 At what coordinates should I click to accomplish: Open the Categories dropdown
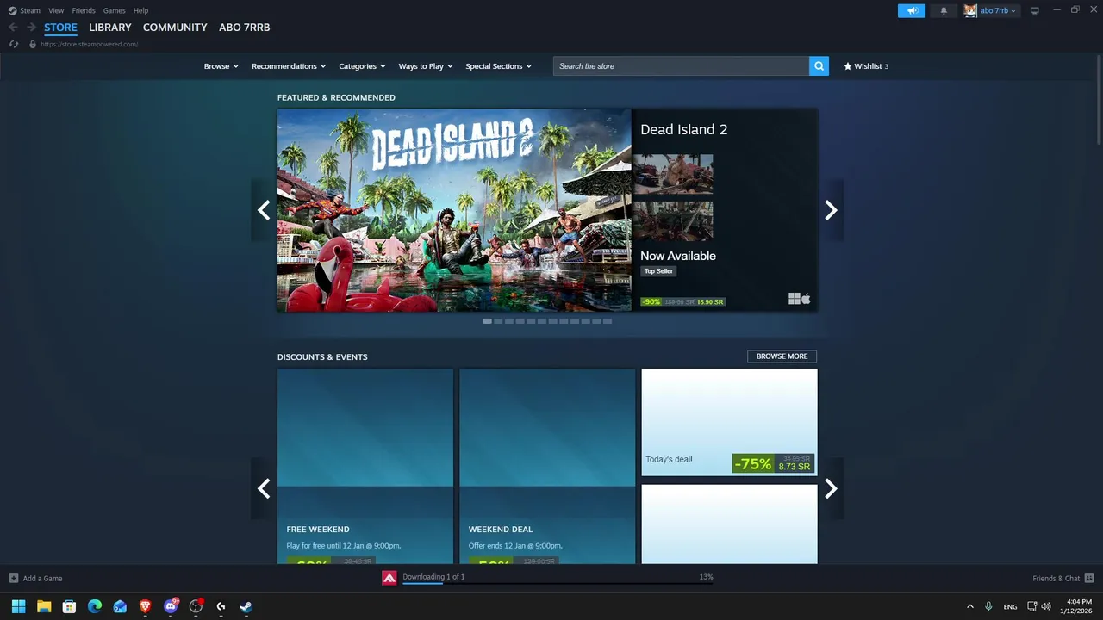coord(362,66)
